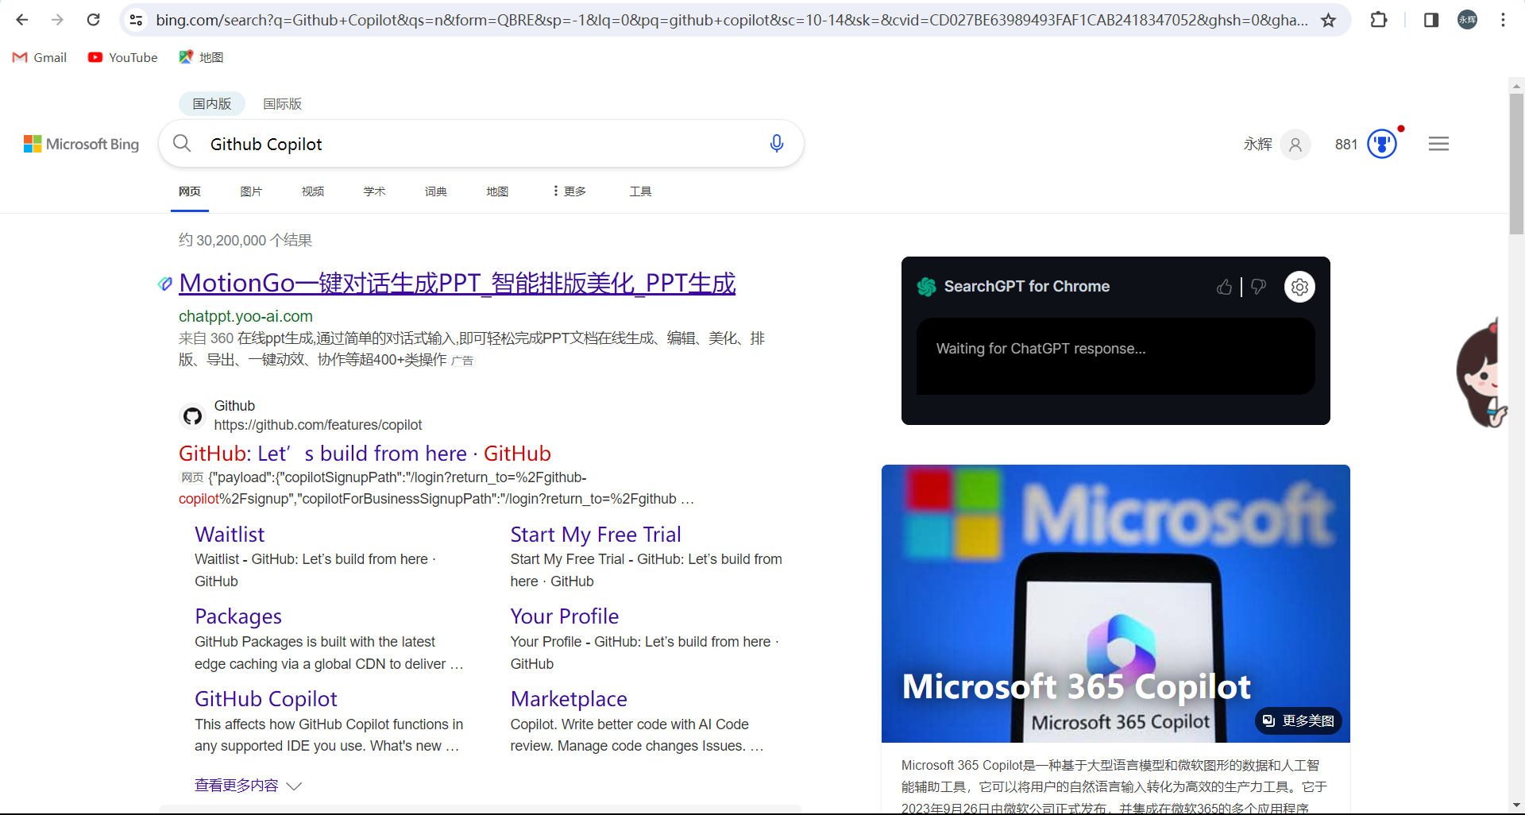Select the 地图 search tab
The width and height of the screenshot is (1525, 815).
pos(497,191)
